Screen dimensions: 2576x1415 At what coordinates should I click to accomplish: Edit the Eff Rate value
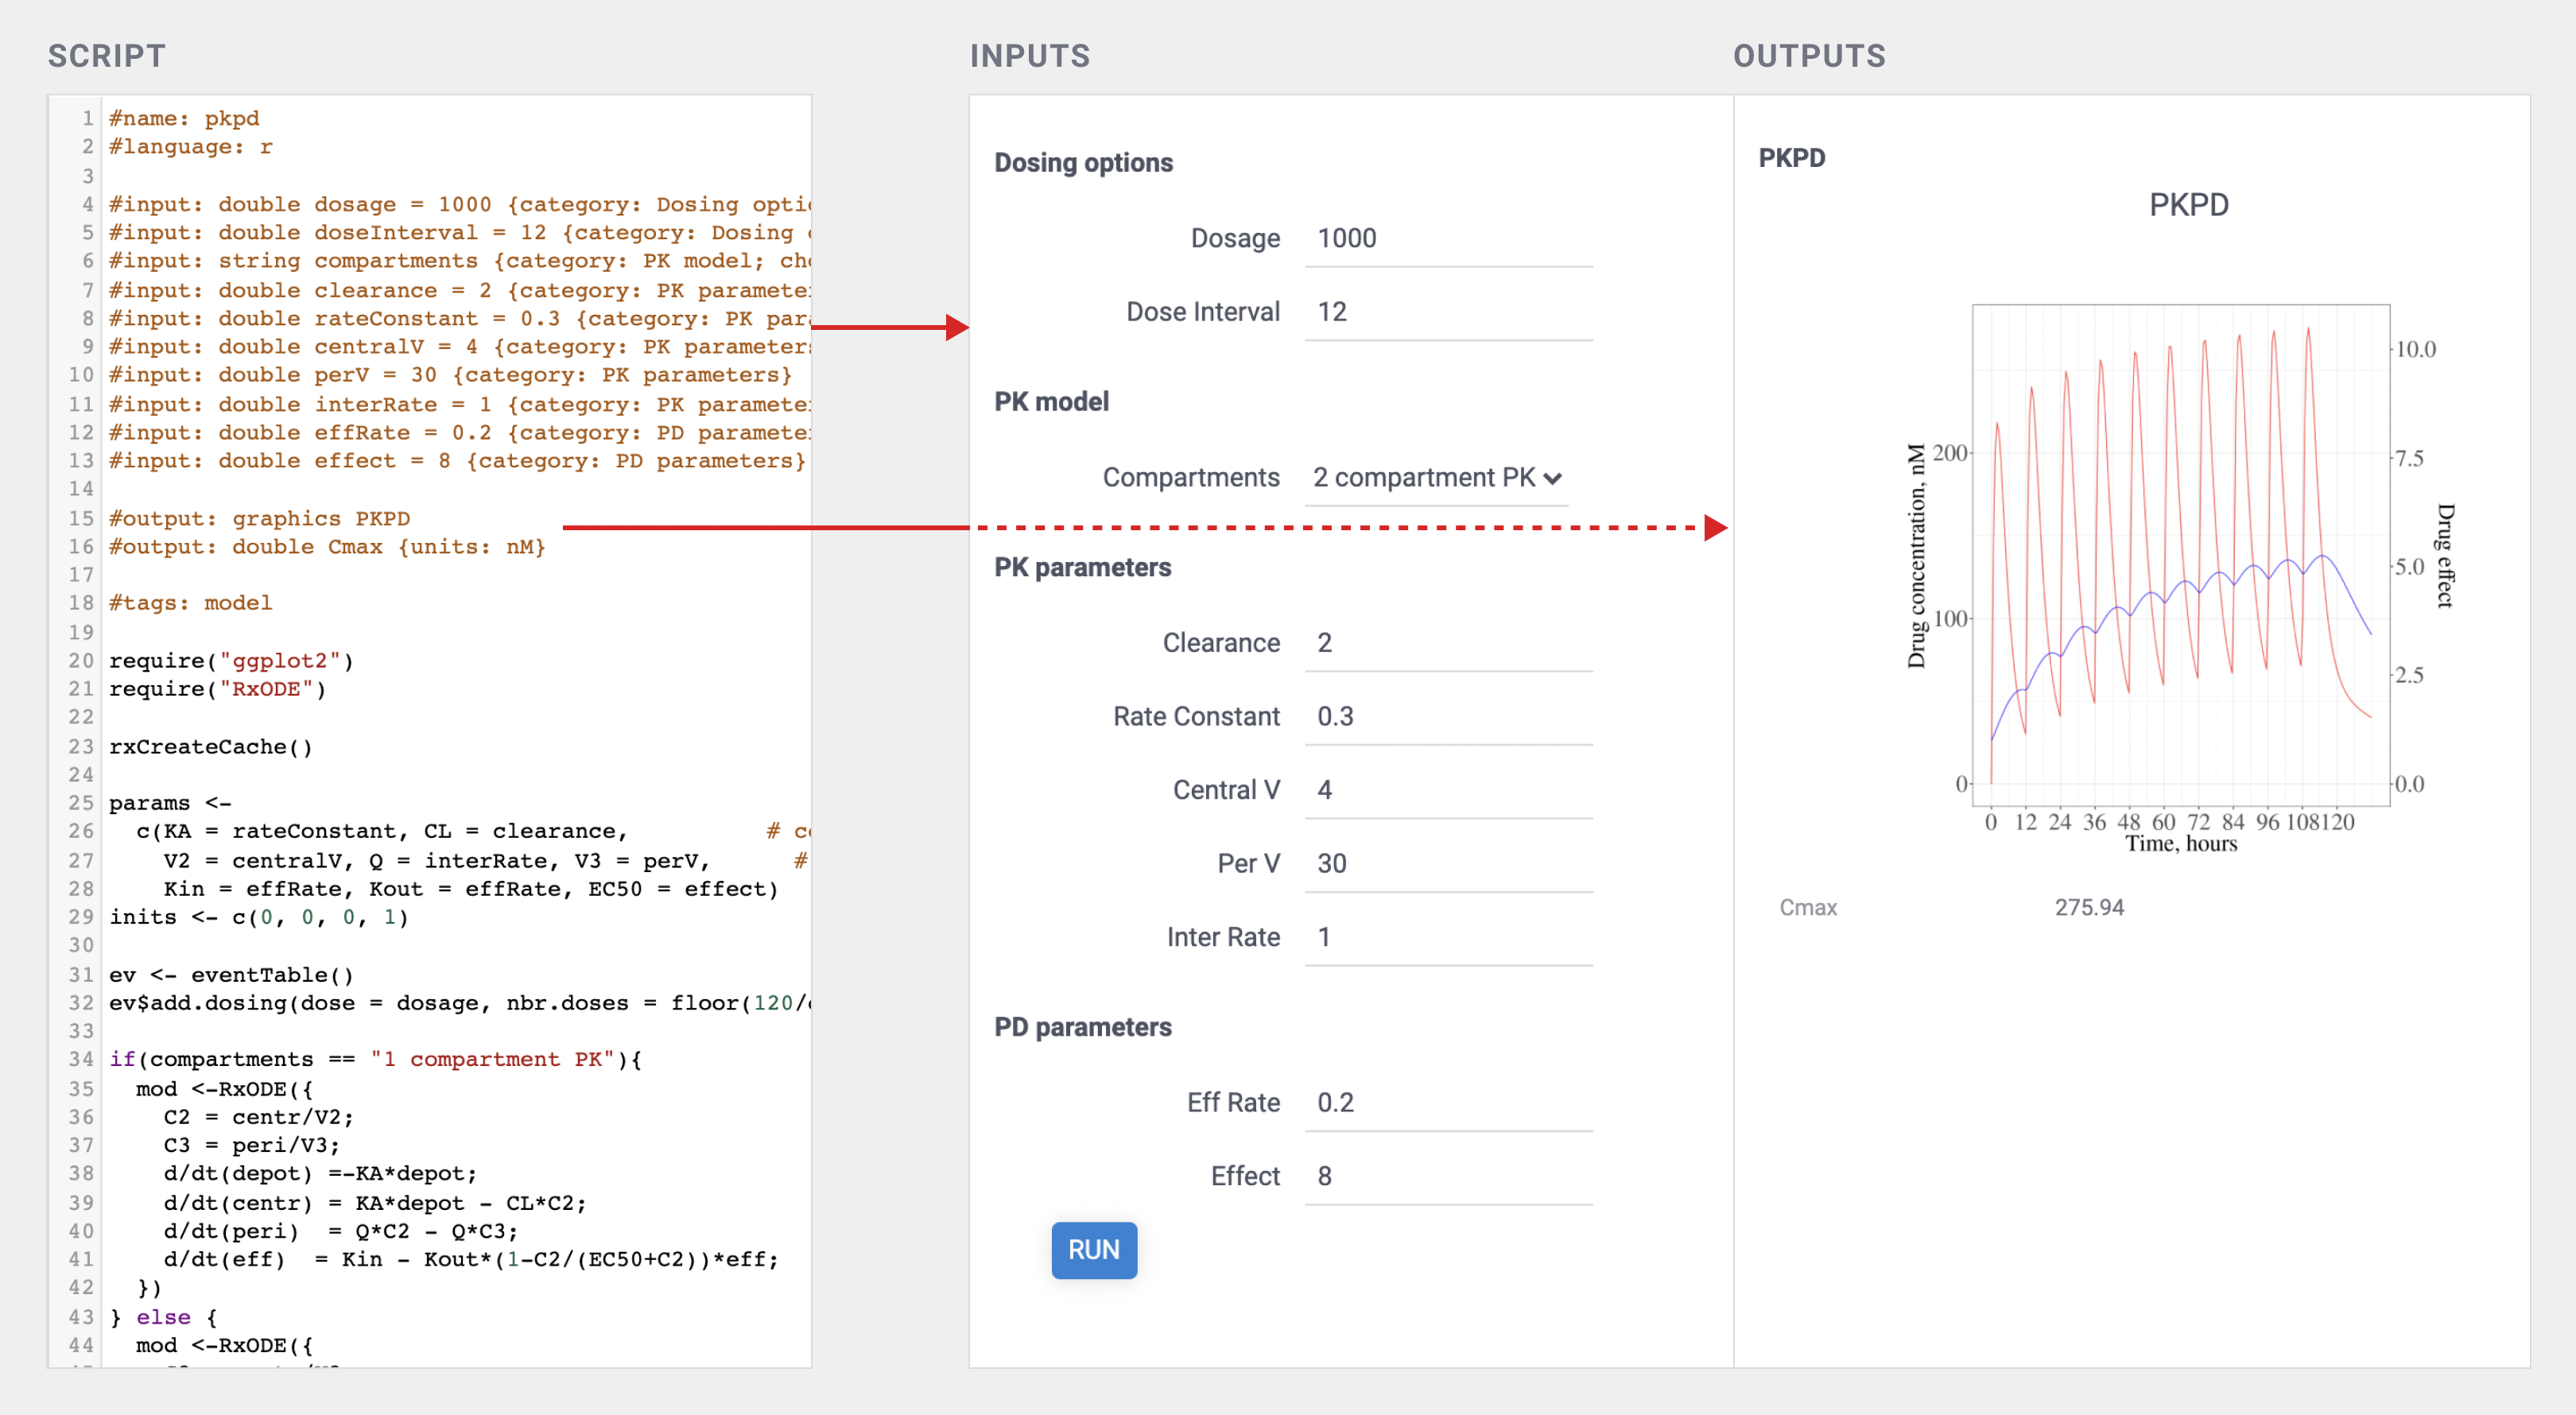(1447, 1102)
